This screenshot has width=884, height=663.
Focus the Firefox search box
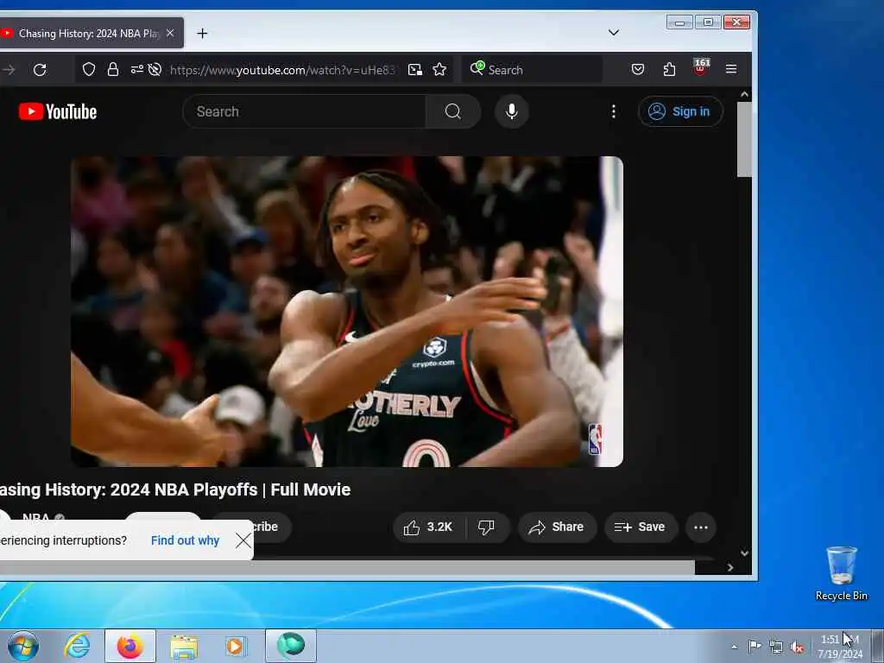533,70
